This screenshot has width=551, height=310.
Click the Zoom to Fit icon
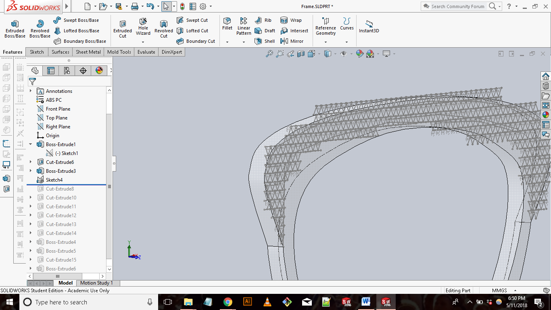[x=269, y=54]
